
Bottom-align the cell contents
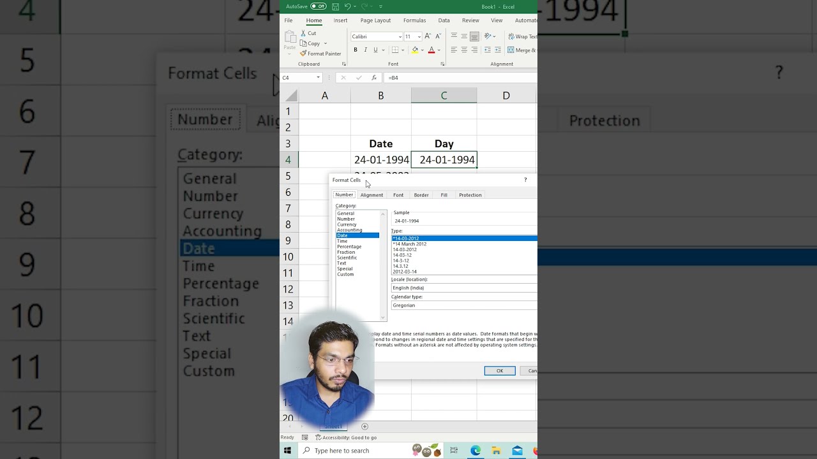click(x=474, y=36)
